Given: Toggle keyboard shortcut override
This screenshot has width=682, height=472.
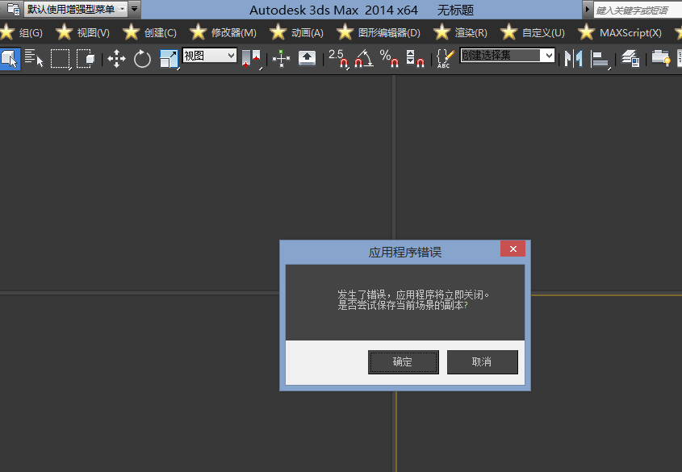Looking at the screenshot, I should [x=307, y=58].
